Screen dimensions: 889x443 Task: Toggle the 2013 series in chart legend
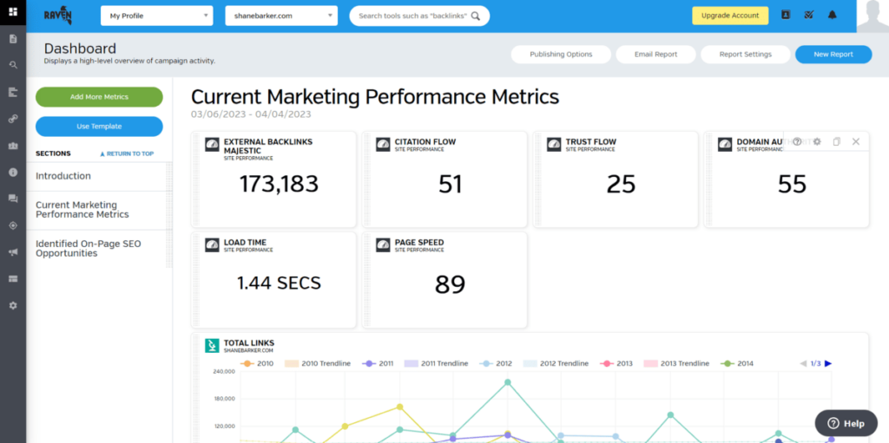(x=616, y=364)
